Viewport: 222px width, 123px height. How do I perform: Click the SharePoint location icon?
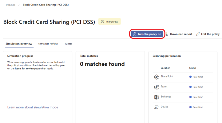(x=157, y=77)
